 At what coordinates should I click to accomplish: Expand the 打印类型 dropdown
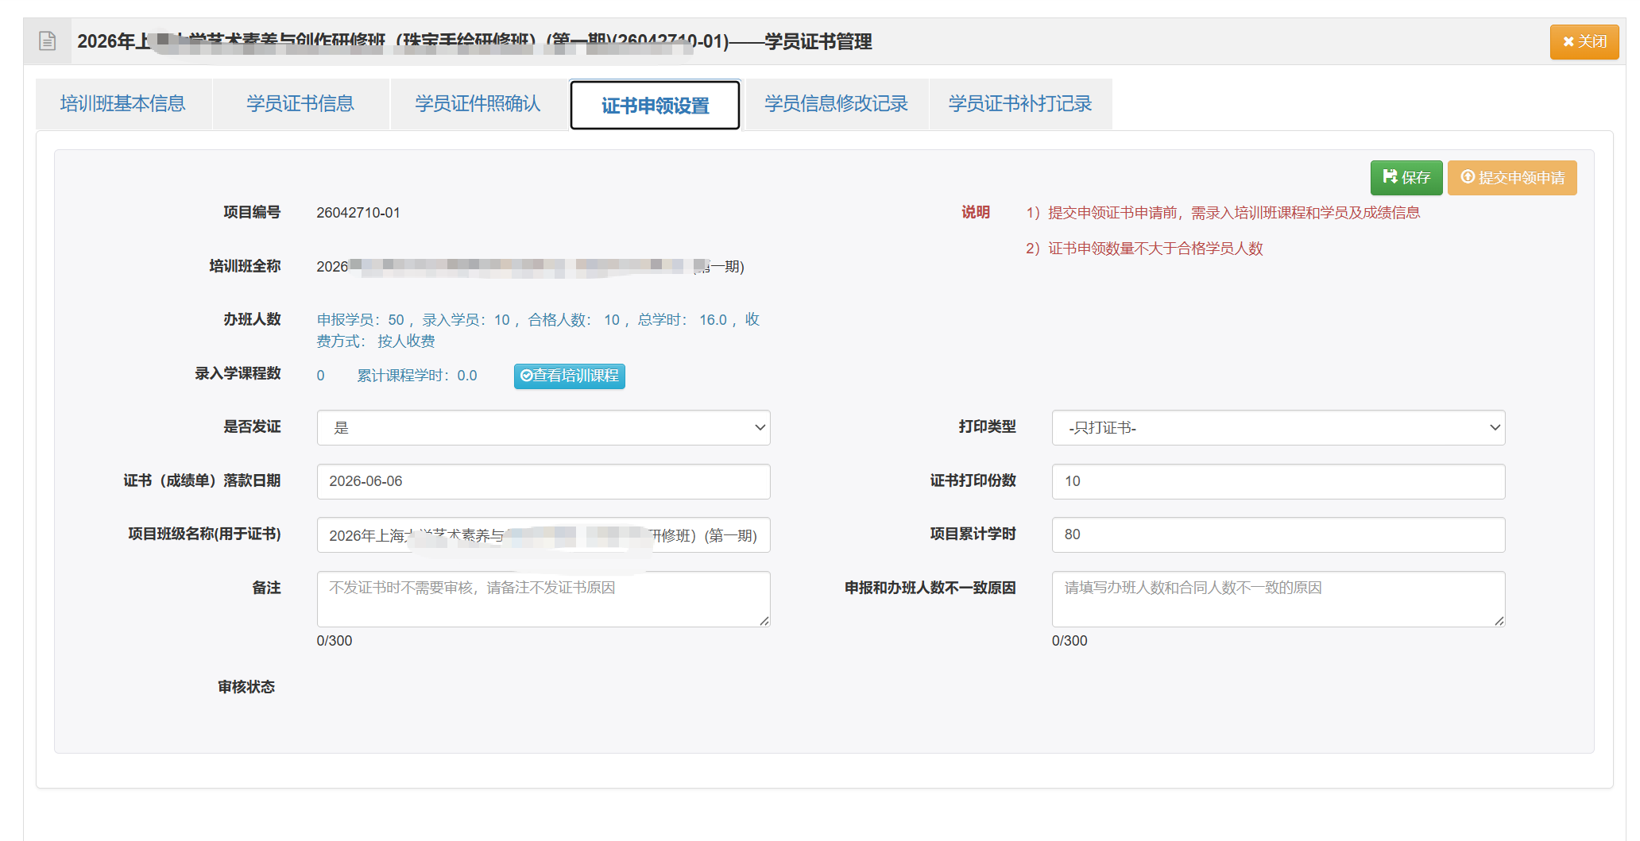coord(1278,427)
